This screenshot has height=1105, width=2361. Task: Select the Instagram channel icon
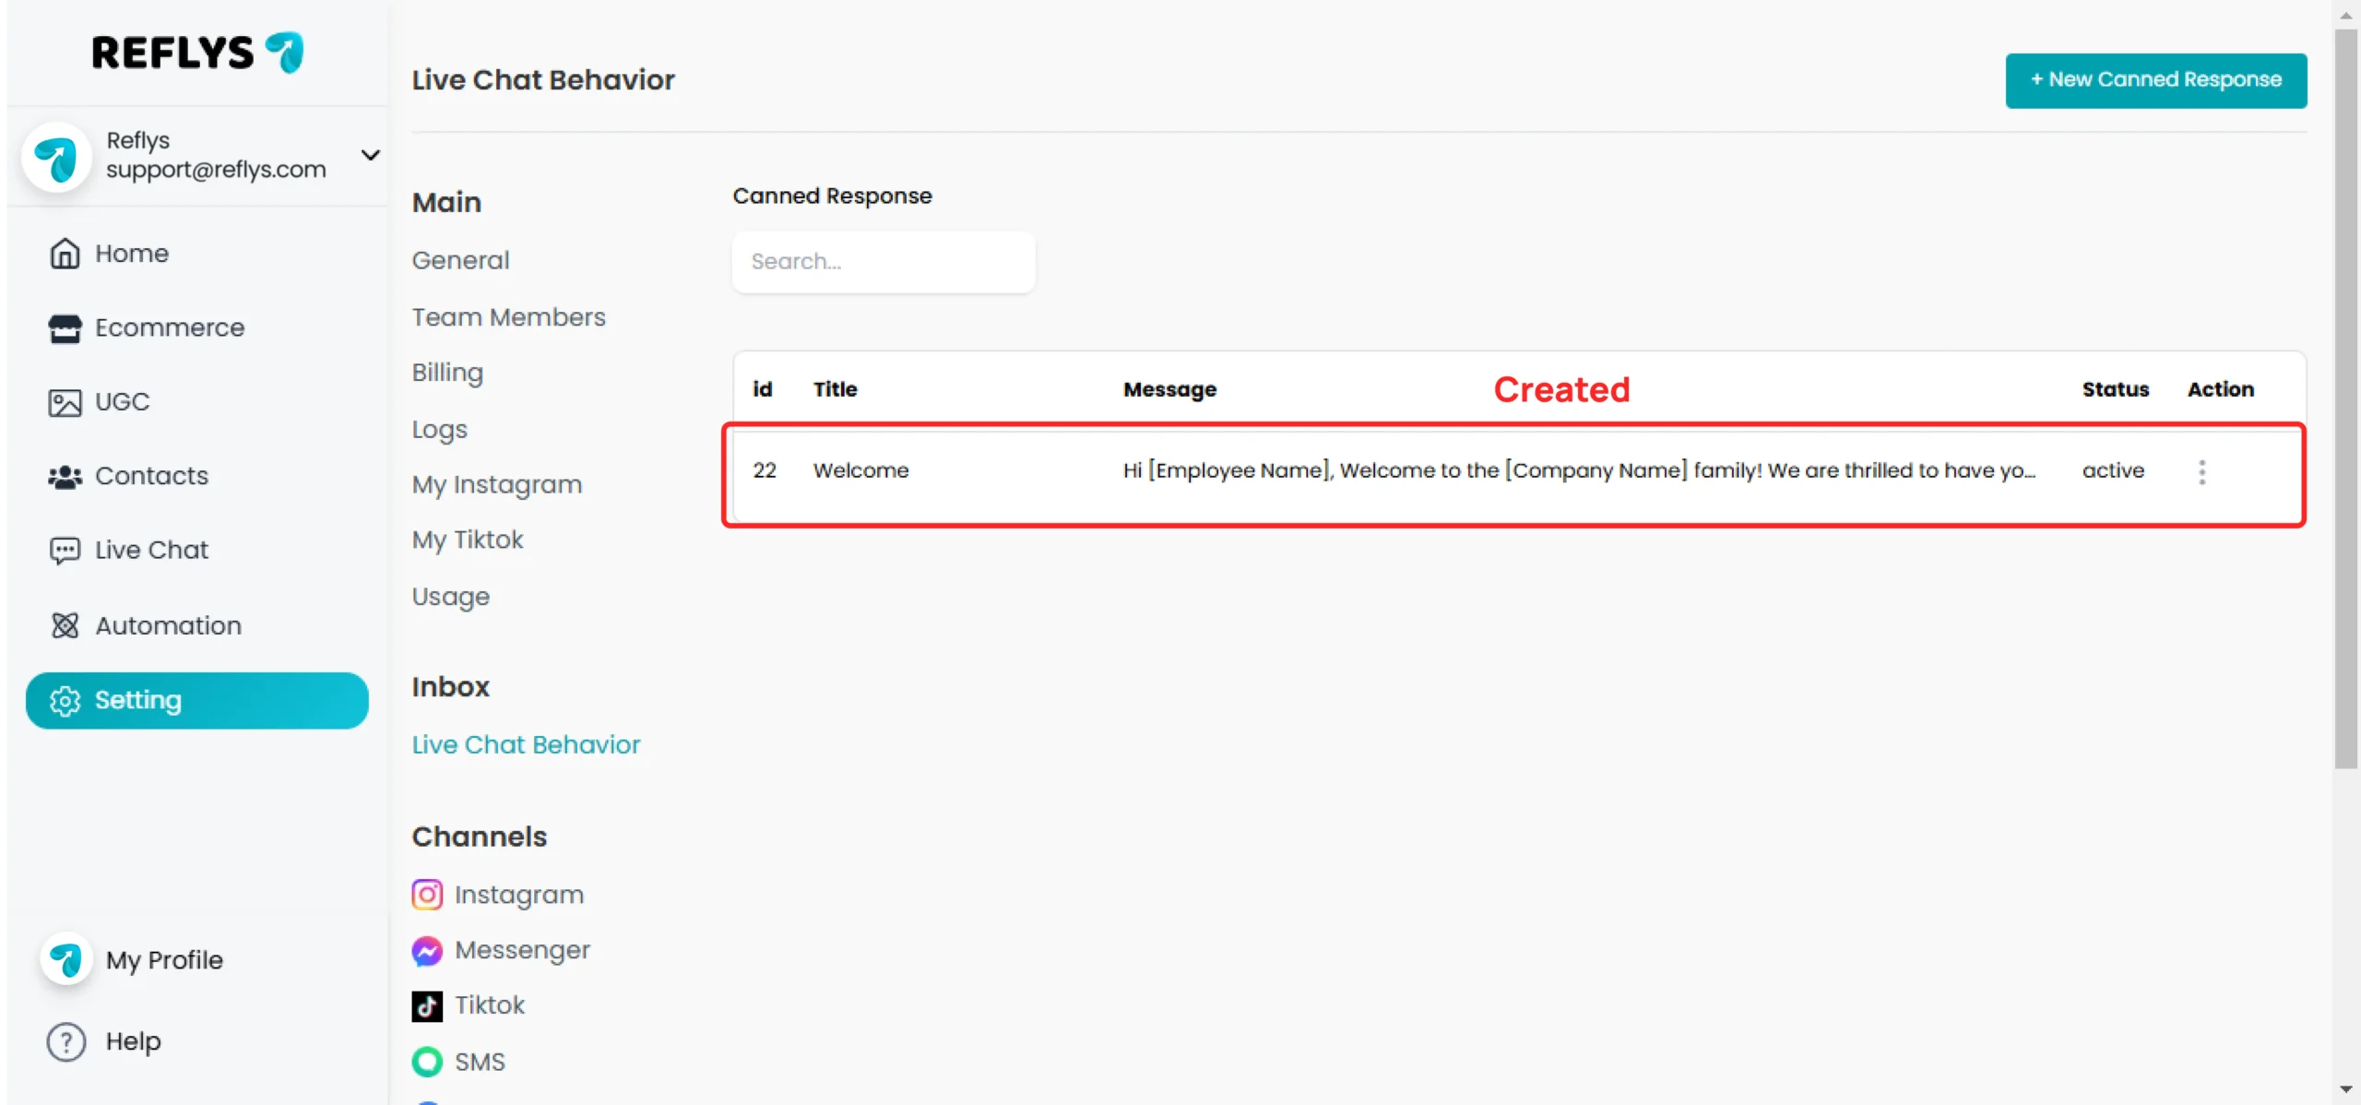(x=427, y=895)
